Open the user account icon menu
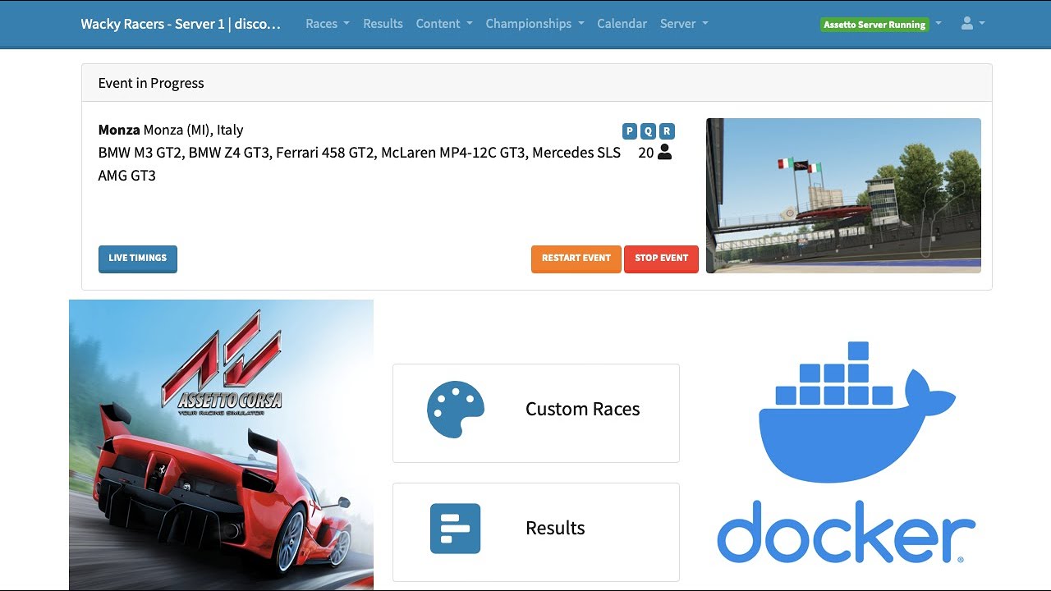The width and height of the screenshot is (1051, 591). tap(972, 24)
